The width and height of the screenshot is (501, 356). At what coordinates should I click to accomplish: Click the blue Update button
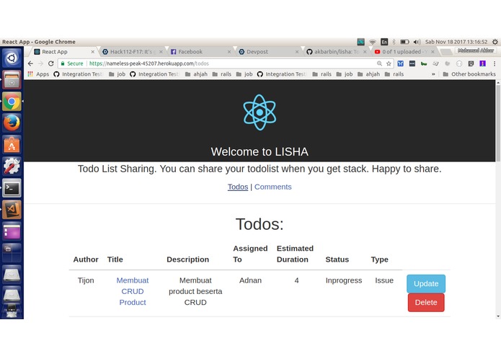point(426,284)
